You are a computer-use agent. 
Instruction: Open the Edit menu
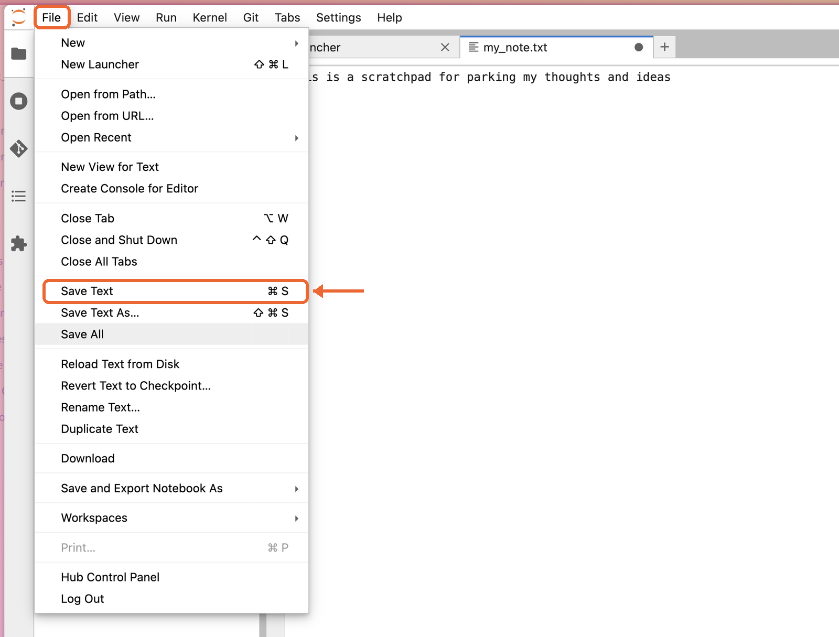click(x=87, y=17)
